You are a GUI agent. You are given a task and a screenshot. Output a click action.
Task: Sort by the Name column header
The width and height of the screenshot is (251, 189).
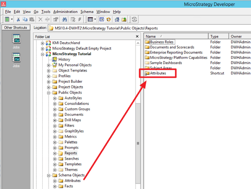[x=176, y=36]
